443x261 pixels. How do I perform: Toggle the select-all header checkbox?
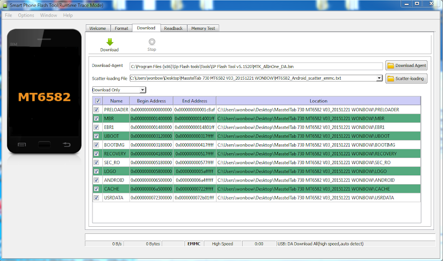(x=98, y=101)
